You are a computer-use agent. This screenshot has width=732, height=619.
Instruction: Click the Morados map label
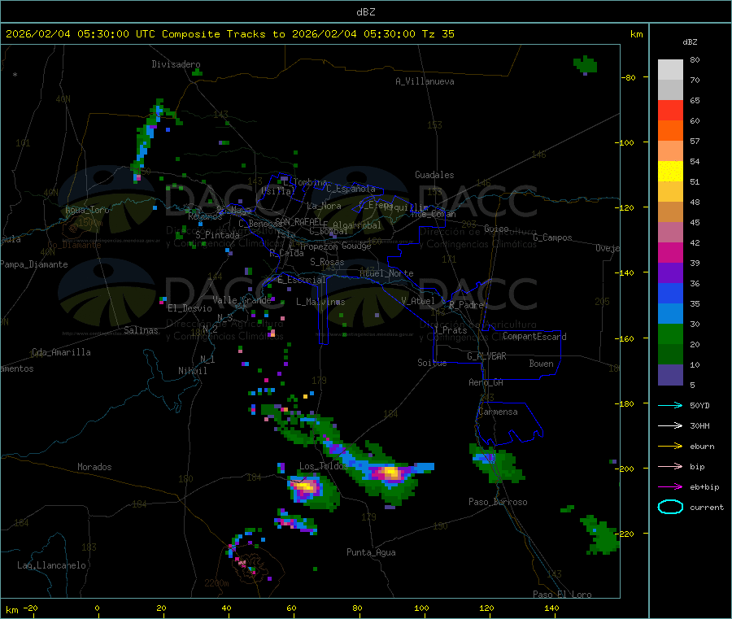pos(94,467)
